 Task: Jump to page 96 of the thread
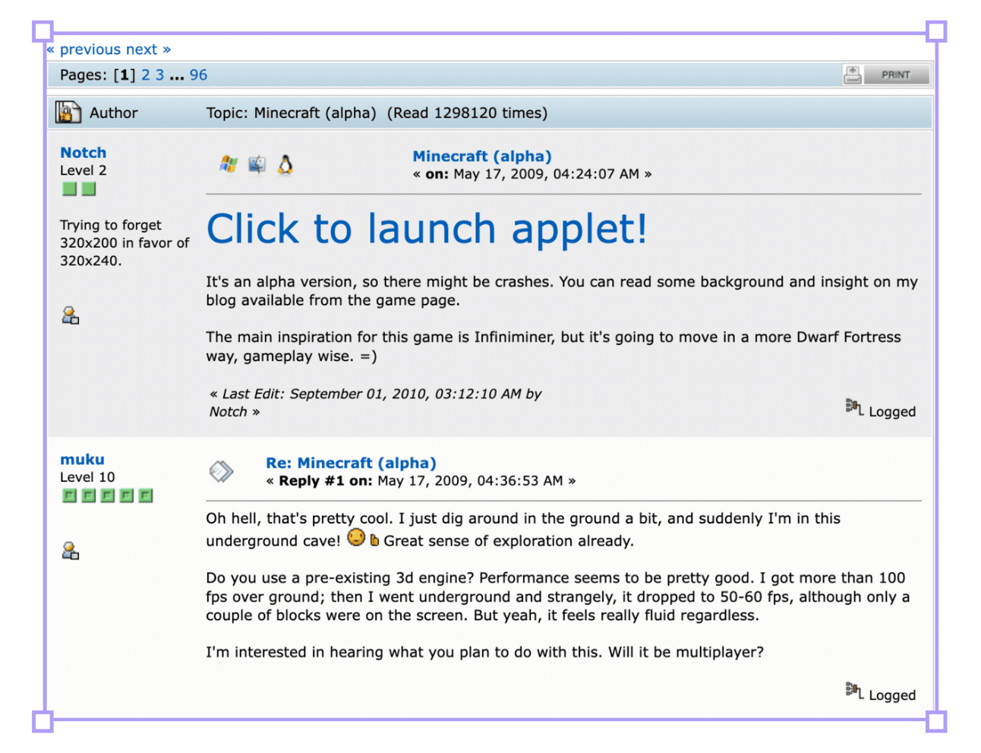point(199,75)
